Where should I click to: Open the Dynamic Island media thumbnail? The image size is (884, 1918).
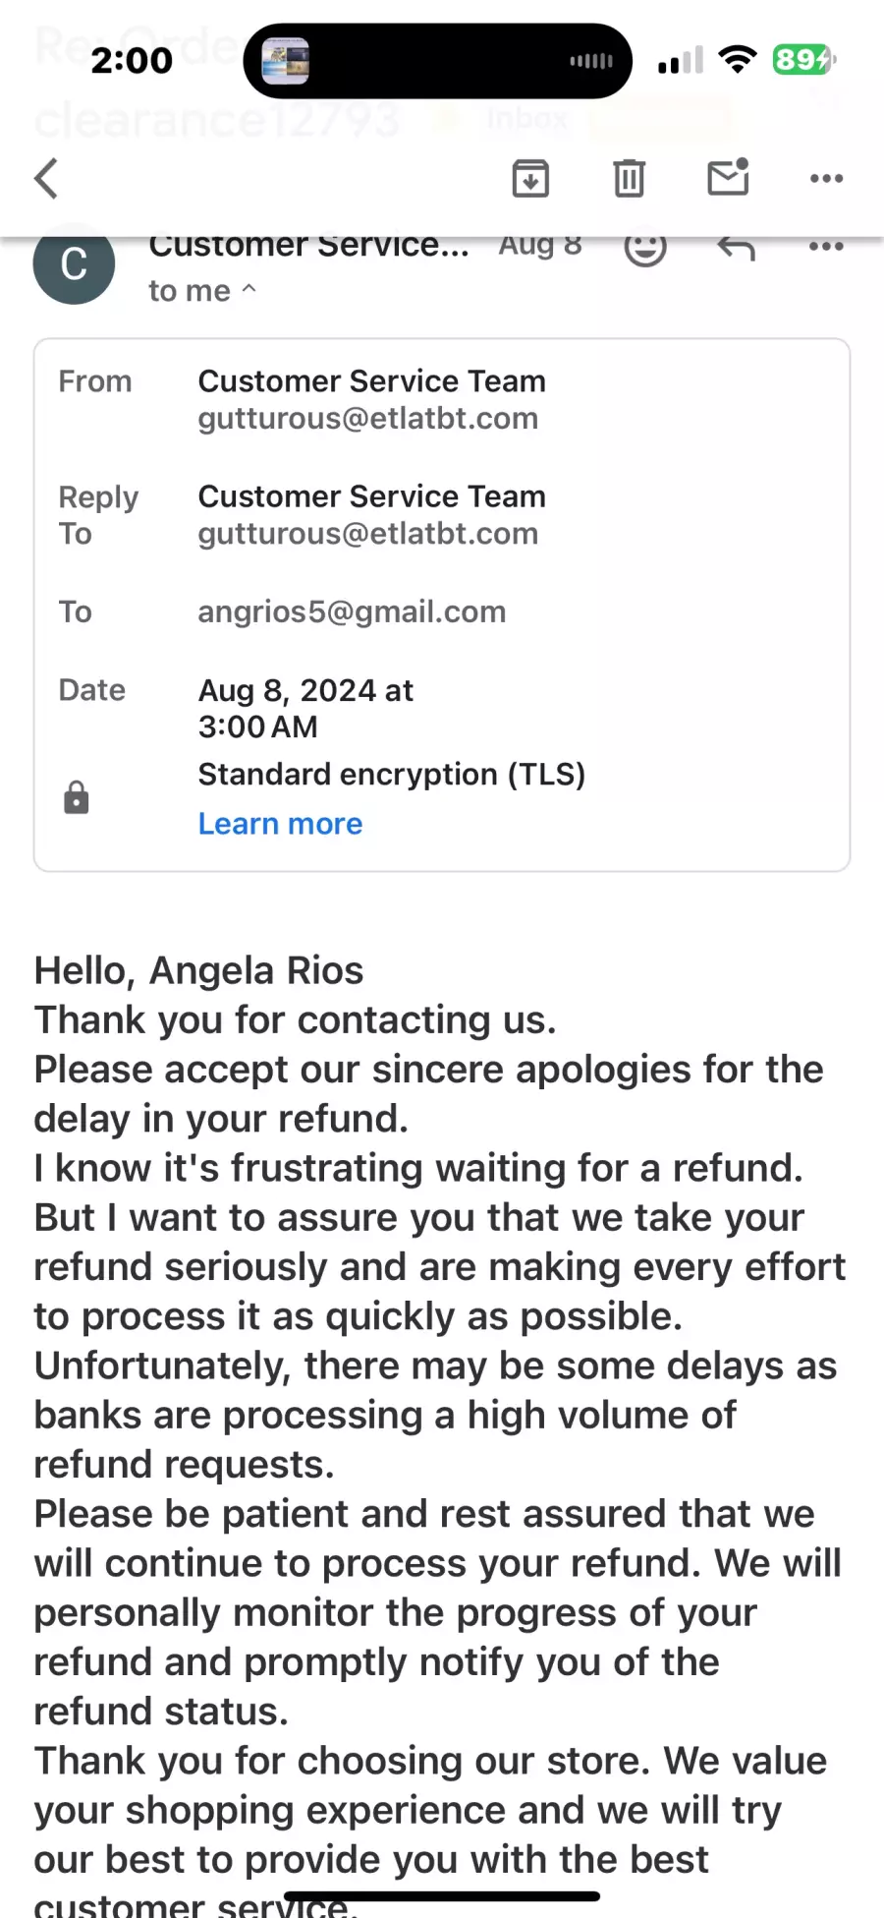point(286,61)
